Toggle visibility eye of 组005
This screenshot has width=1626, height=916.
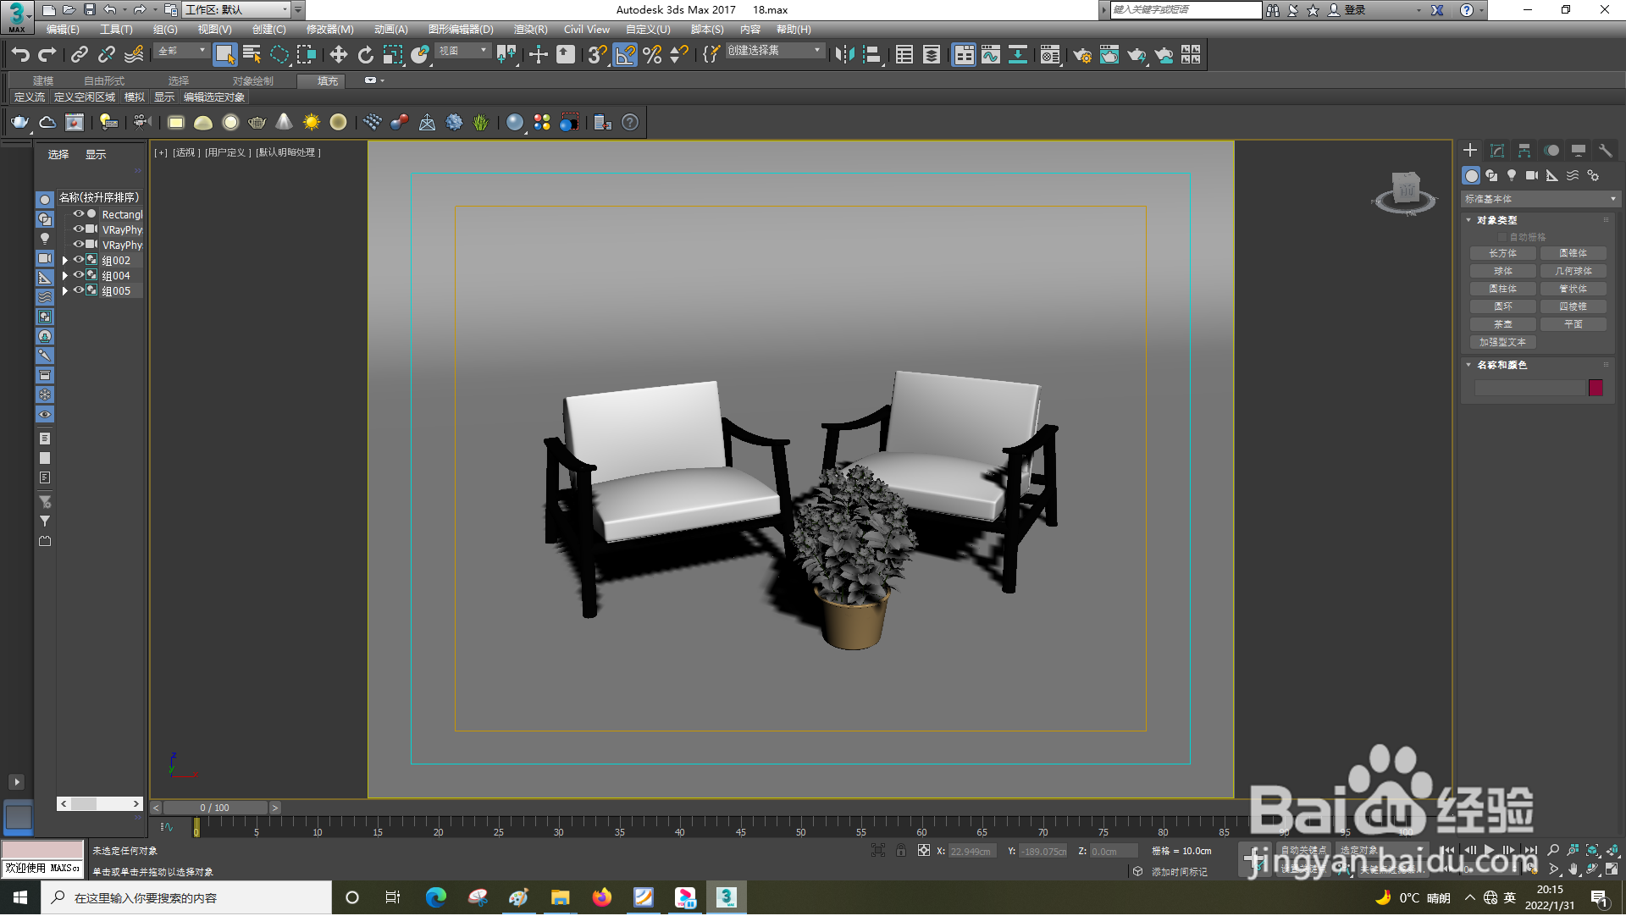pyautogui.click(x=79, y=290)
